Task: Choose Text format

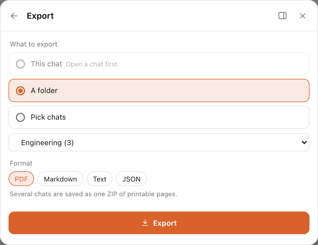Action: (x=100, y=179)
